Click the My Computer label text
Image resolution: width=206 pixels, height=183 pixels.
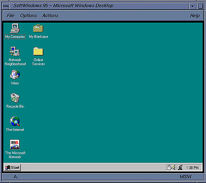(15, 37)
